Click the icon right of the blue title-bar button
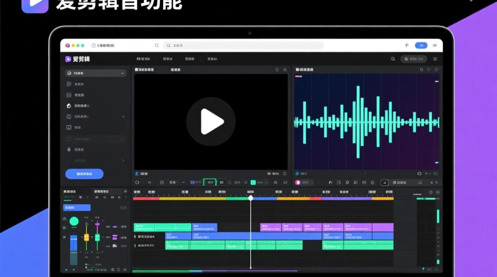 pos(435,45)
